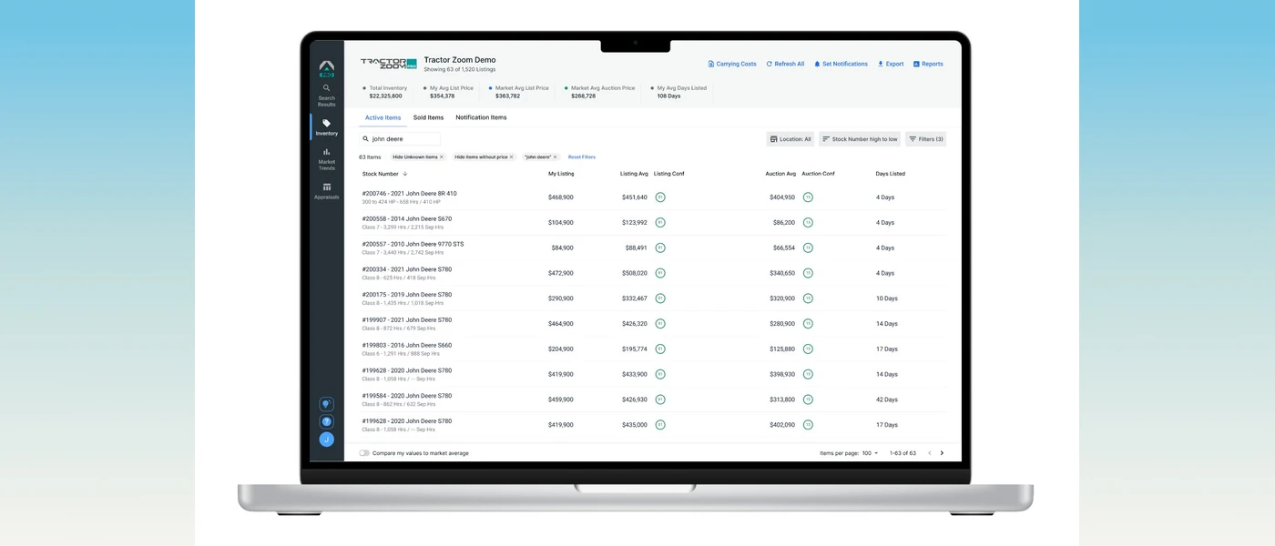Click the Market Avg List Price $363,782 stat
This screenshot has height=546, width=1275.
518,92
